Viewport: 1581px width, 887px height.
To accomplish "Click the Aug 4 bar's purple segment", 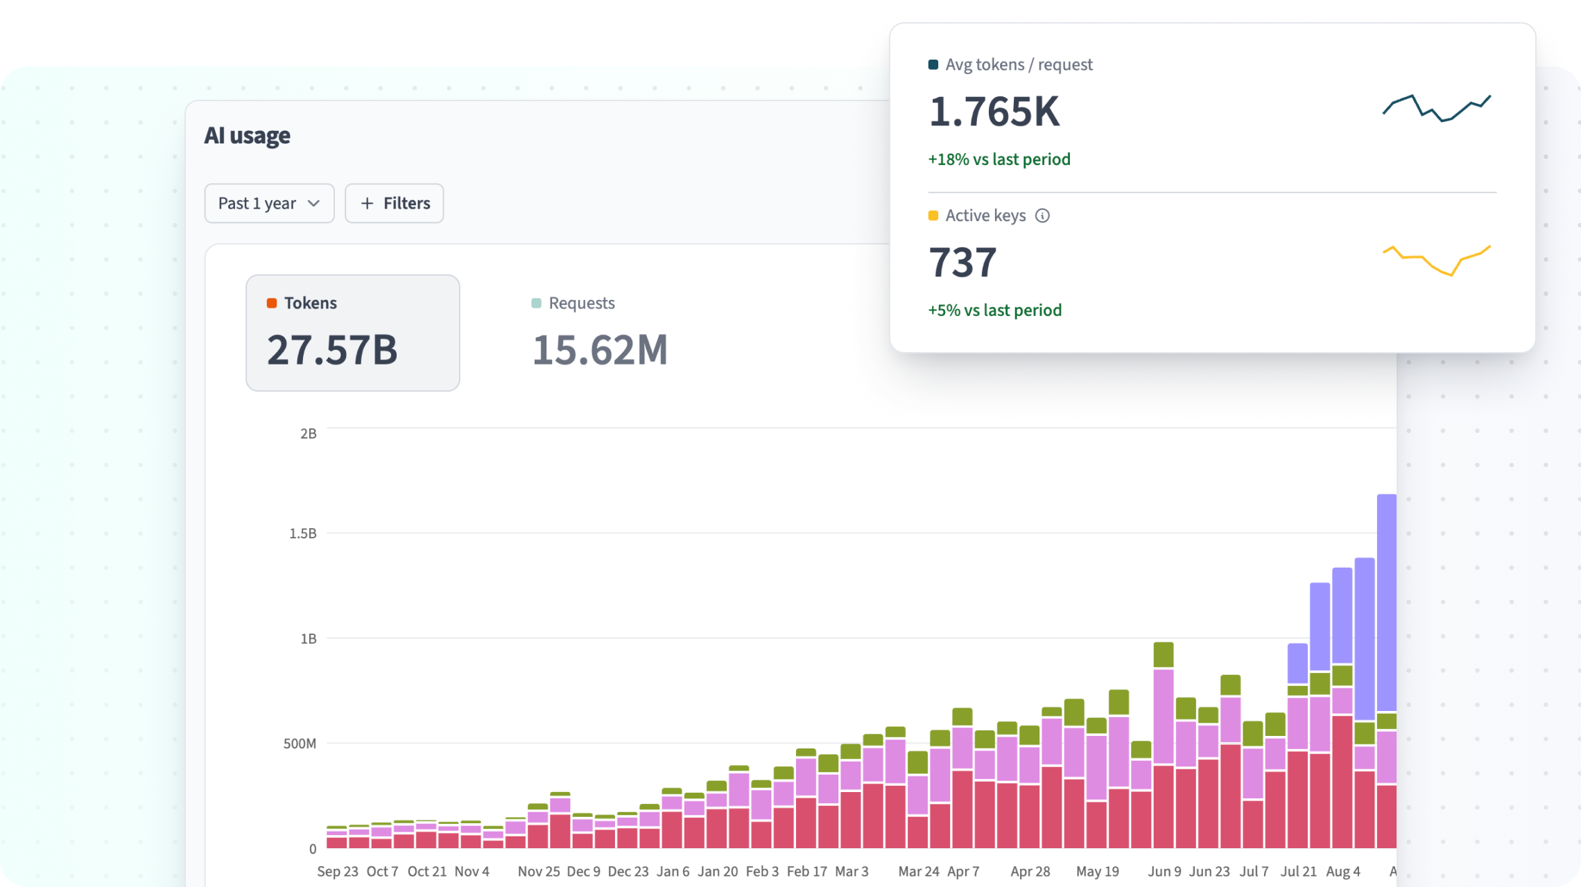I will click(1342, 615).
